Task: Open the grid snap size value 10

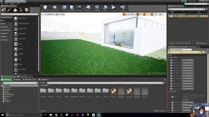Action: click(141, 14)
